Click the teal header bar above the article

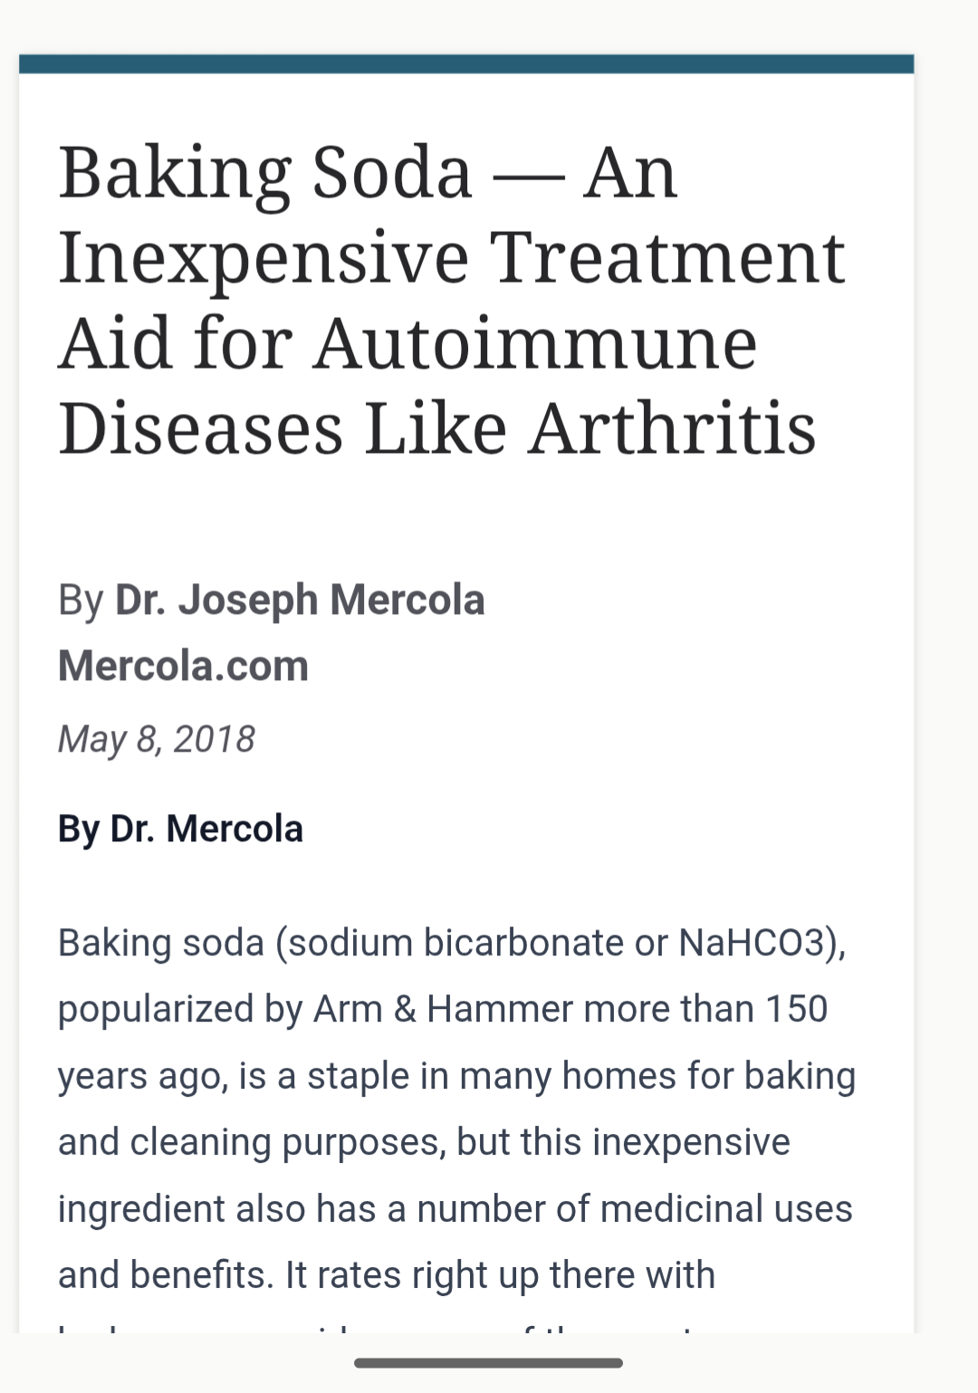(466, 63)
